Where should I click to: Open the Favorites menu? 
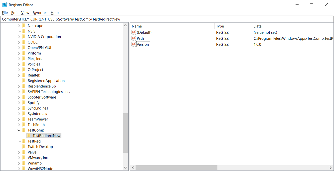pyautogui.click(x=40, y=13)
